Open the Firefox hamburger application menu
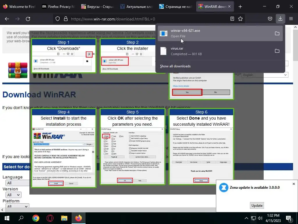Screen dimensions: 298x224 (x=291, y=19)
